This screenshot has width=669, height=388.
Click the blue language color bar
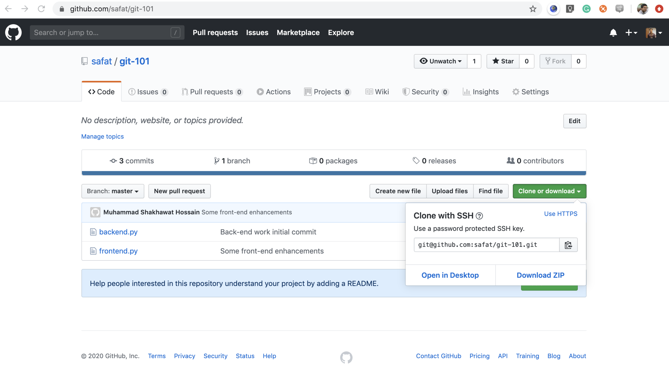pyautogui.click(x=333, y=173)
